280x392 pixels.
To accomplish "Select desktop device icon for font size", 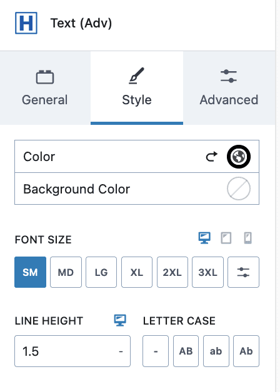I will (x=204, y=238).
